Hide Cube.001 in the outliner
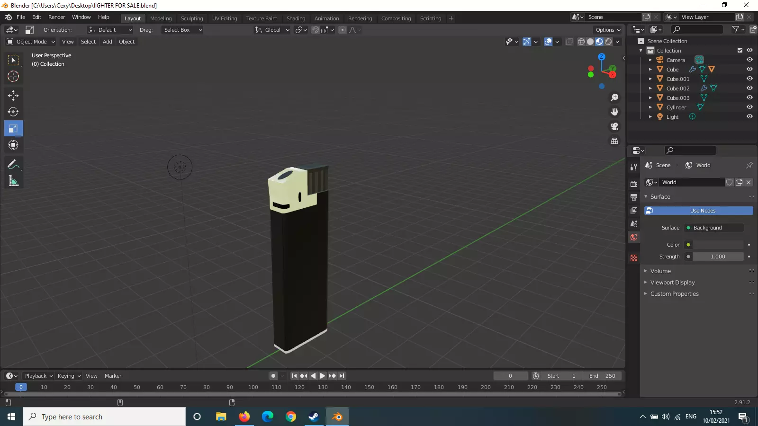758x426 pixels. point(749,79)
